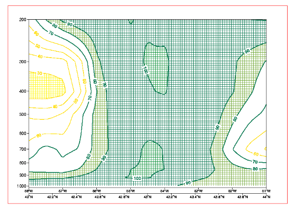Click the 55°W longitude axis label
Screen dimensions: 295x209
click(x=130, y=190)
